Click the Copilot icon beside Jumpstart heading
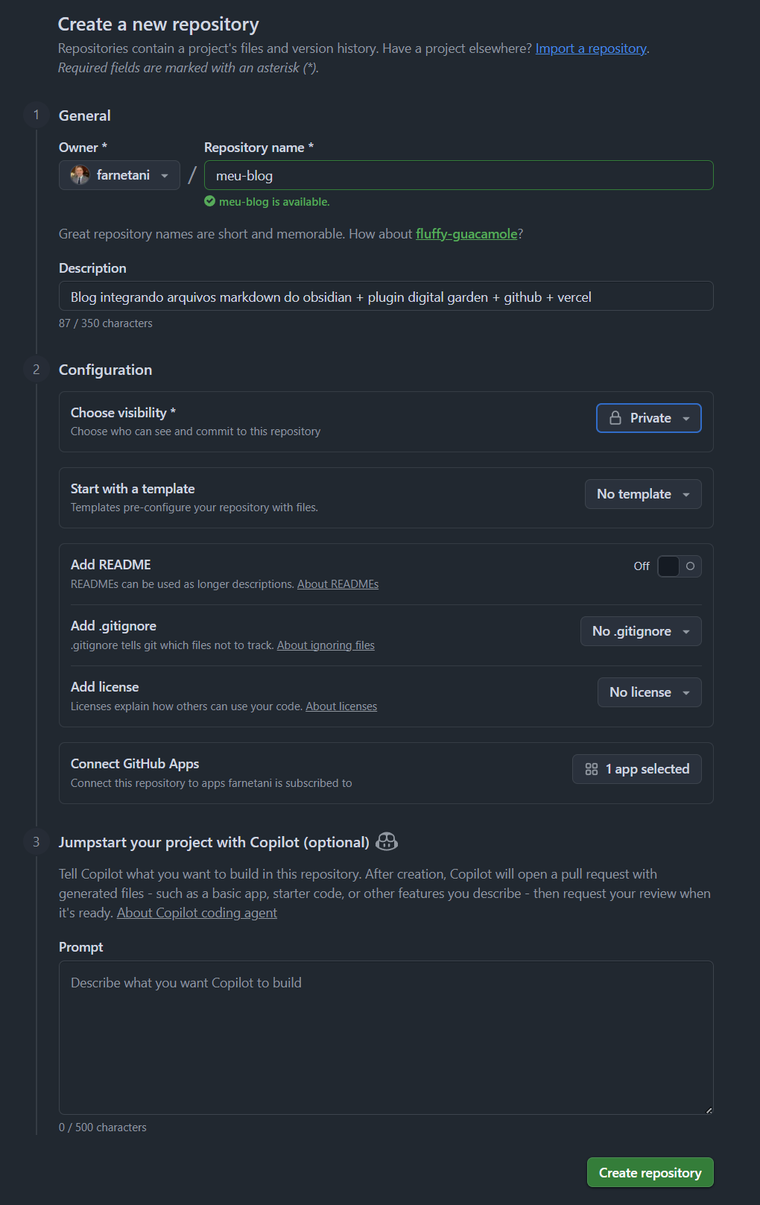 [x=387, y=842]
